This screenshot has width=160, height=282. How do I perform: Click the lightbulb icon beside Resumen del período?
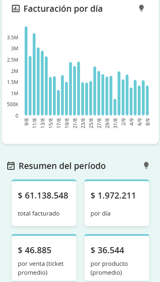pos(146,165)
